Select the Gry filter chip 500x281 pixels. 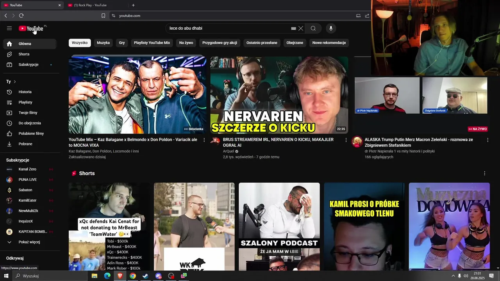click(122, 43)
